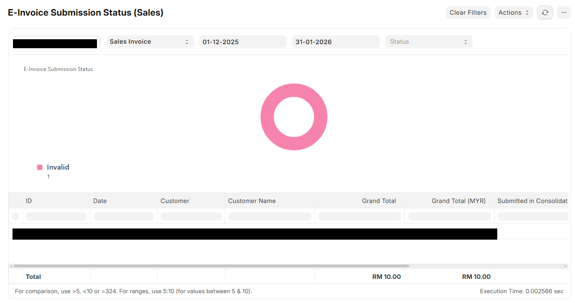575x303 pixels.
Task: Edit the to date field 31-01-2026
Action: pos(336,42)
